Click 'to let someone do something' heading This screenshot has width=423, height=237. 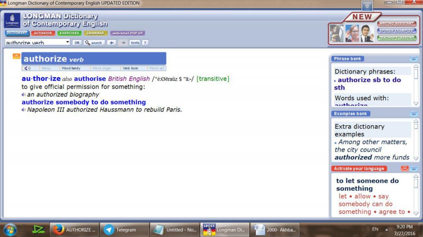(367, 185)
